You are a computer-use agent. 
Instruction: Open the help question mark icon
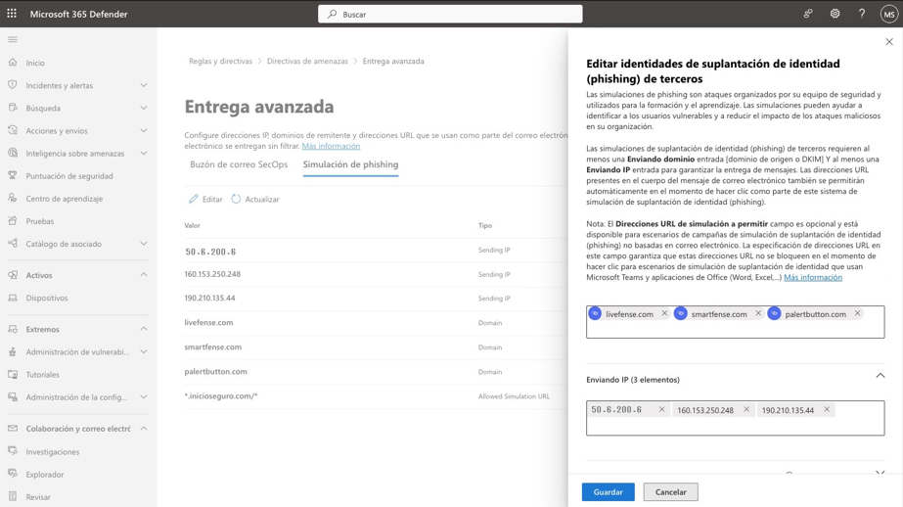pos(862,14)
